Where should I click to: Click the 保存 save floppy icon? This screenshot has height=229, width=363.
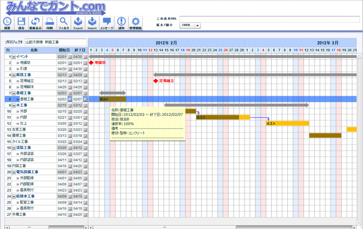22,22
